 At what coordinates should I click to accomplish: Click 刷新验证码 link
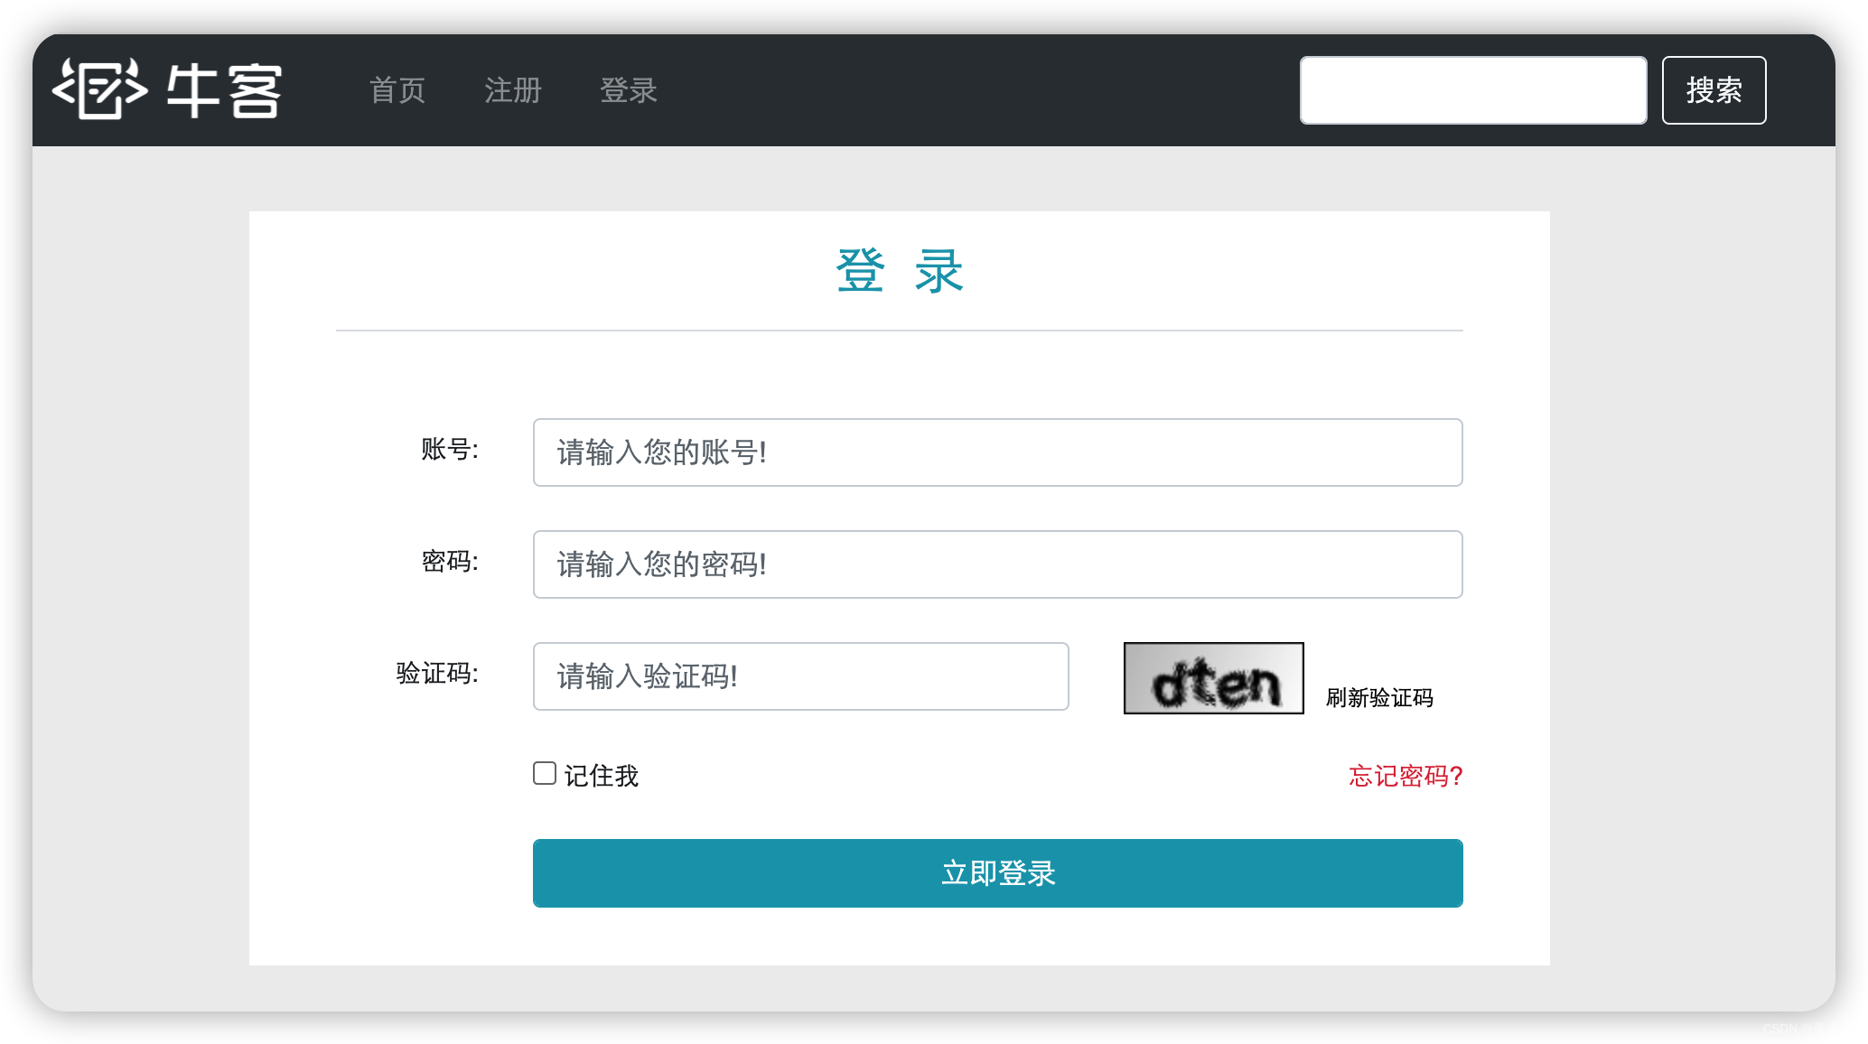[x=1379, y=698]
